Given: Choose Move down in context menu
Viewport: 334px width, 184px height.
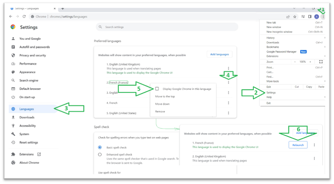Looking at the screenshot, I should pyautogui.click(x=162, y=104).
